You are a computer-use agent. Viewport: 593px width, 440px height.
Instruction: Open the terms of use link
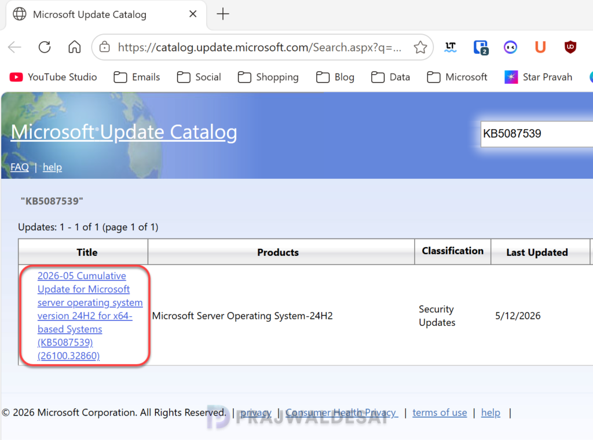(x=440, y=412)
